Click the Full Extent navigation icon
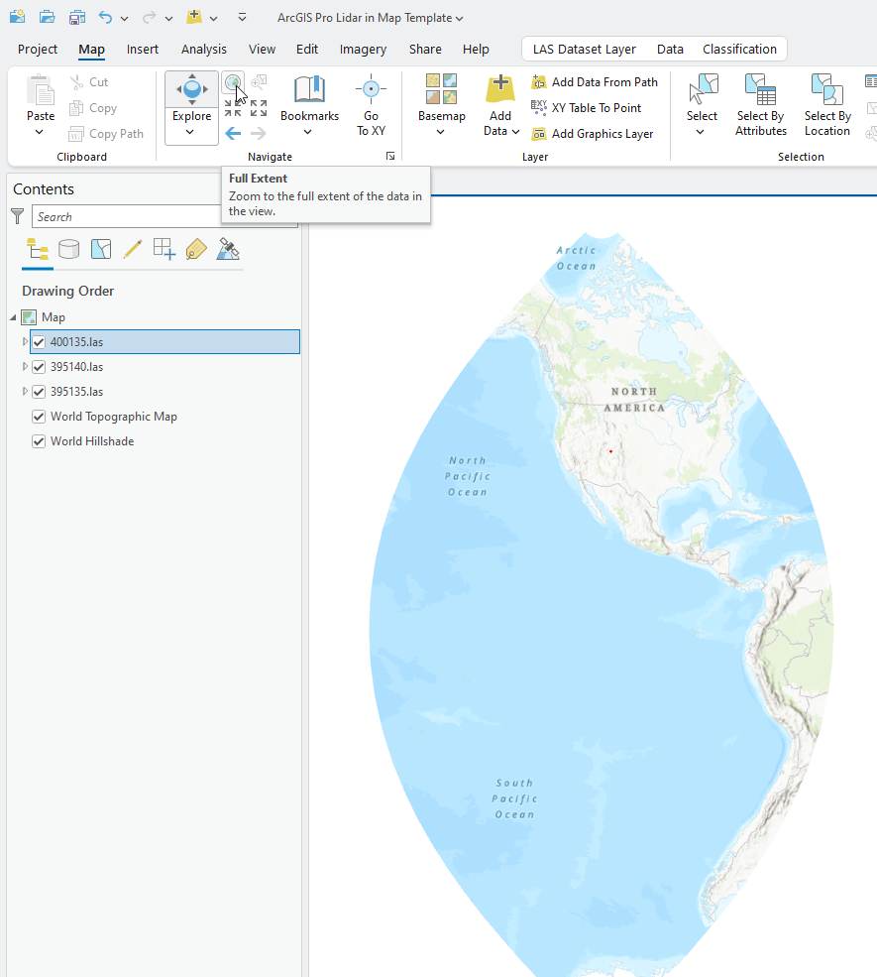The height and width of the screenshot is (977, 877). click(x=232, y=81)
